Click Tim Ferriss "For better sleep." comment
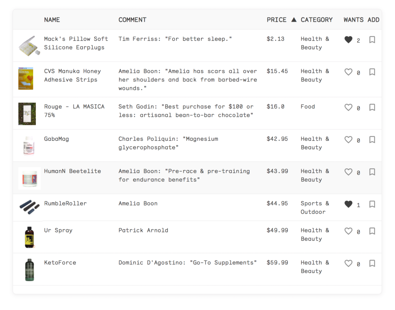The image size is (395, 310). 175,39
